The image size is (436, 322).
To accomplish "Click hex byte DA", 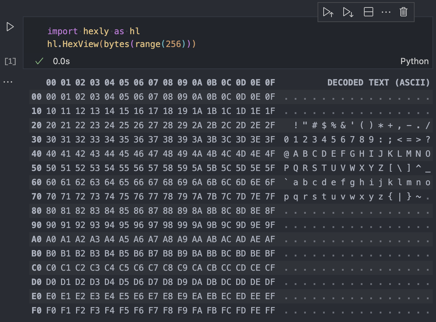I will pos(197,282).
